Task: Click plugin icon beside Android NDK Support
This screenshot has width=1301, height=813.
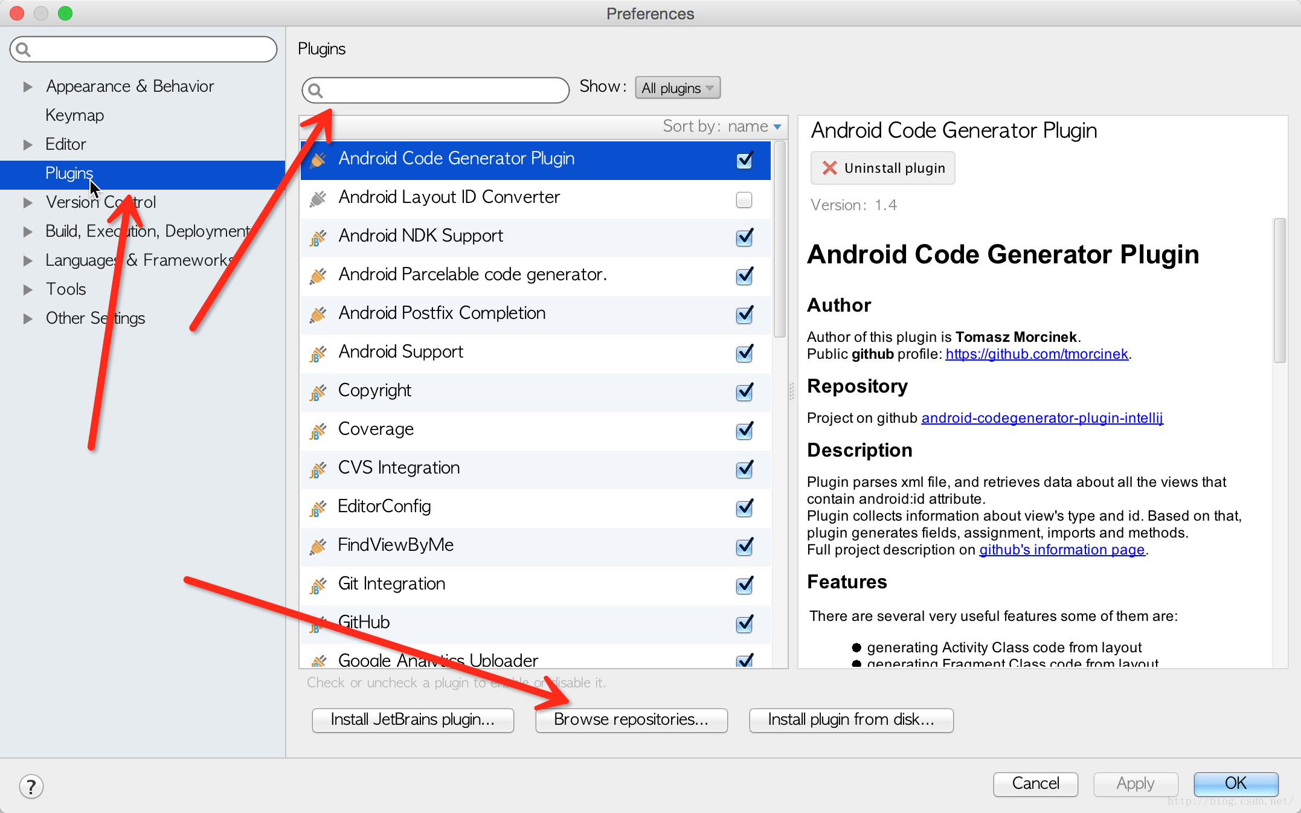Action: point(318,237)
